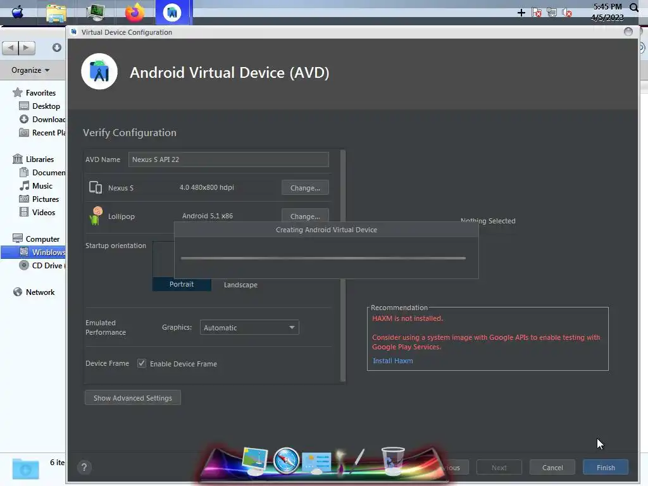Click the network tray icon

(x=552, y=13)
